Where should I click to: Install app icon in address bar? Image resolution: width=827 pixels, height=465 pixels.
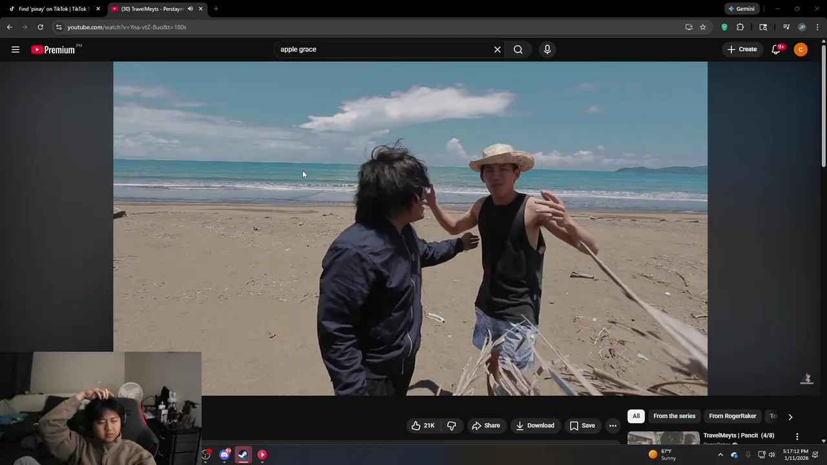(x=689, y=27)
